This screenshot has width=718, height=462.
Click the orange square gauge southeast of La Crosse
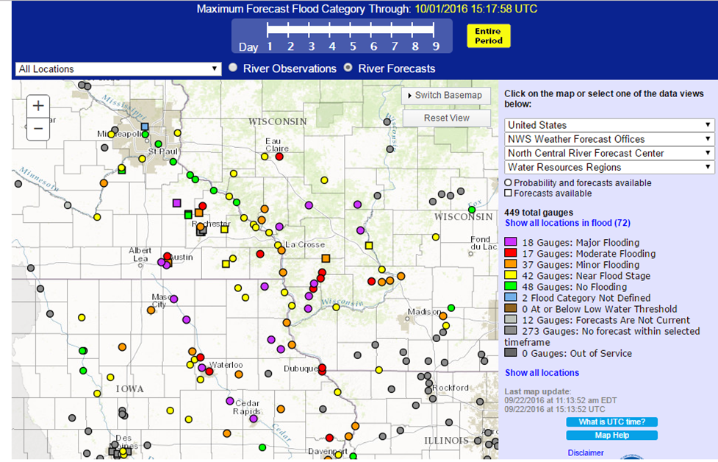coord(326,258)
